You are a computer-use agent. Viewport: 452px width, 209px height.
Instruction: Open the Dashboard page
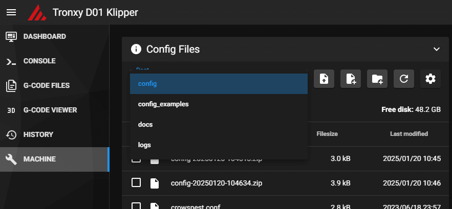pos(54,37)
